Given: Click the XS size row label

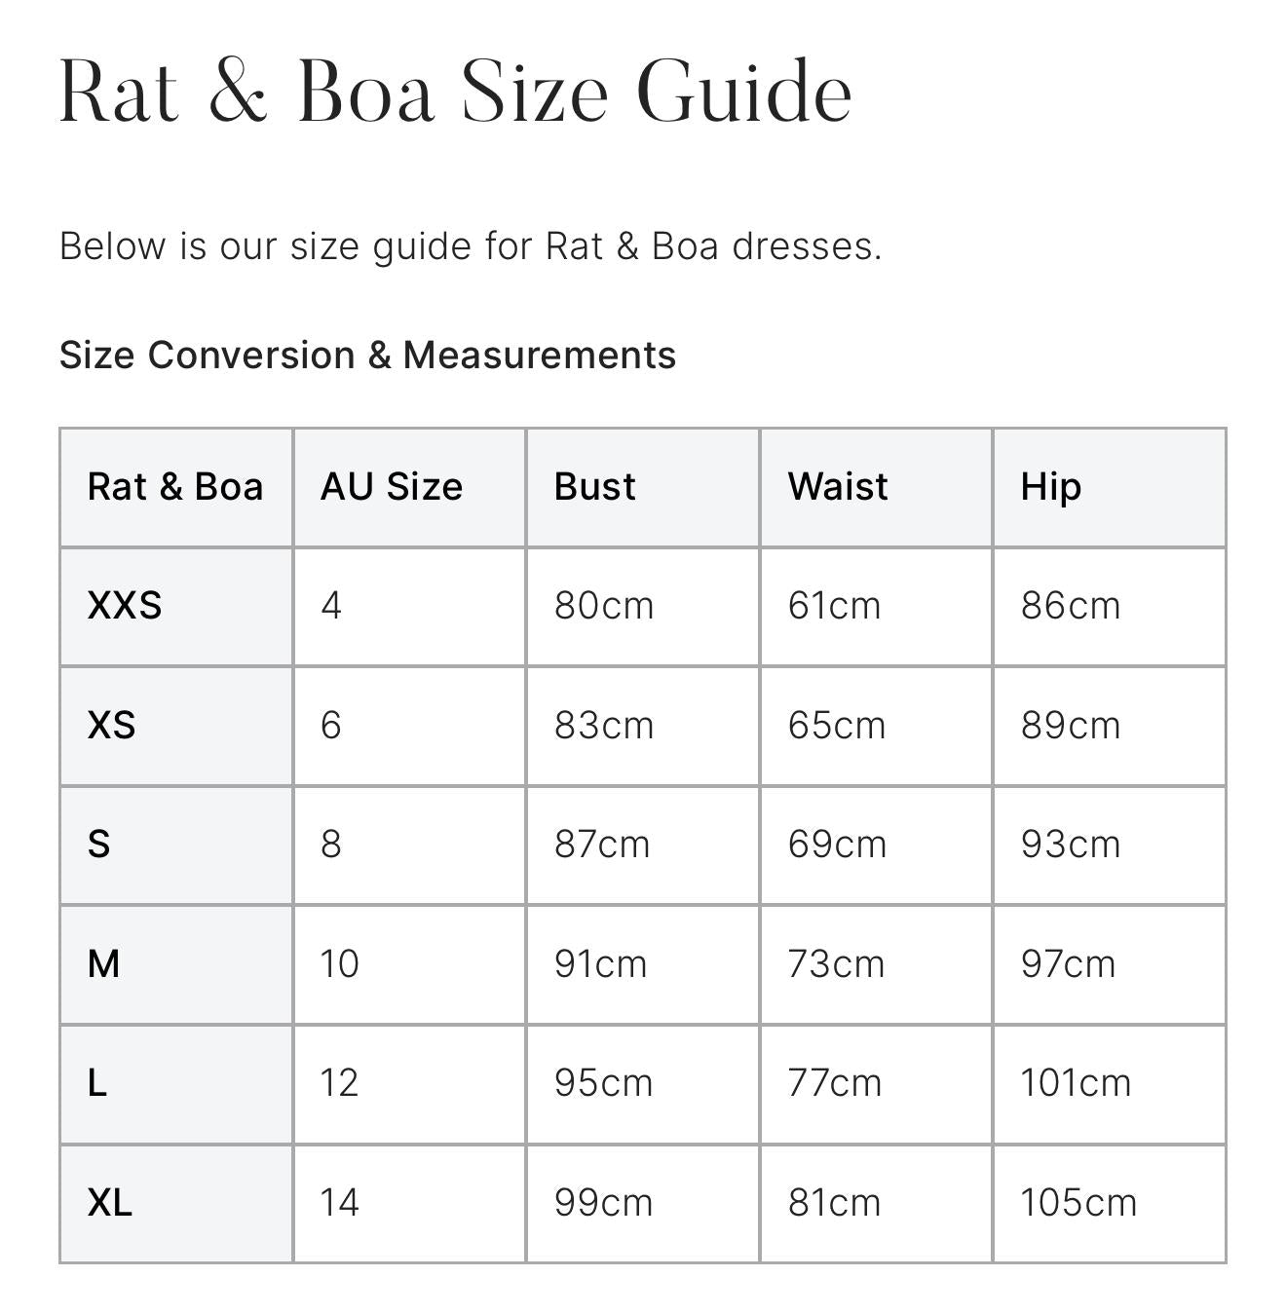Looking at the screenshot, I should tap(112, 726).
